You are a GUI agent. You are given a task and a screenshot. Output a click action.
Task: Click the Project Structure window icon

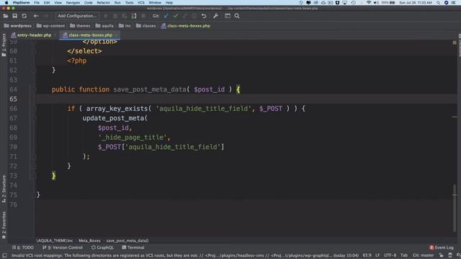[228, 16]
